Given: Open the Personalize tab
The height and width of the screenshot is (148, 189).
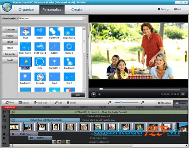Looking at the screenshot, I should point(52,10).
